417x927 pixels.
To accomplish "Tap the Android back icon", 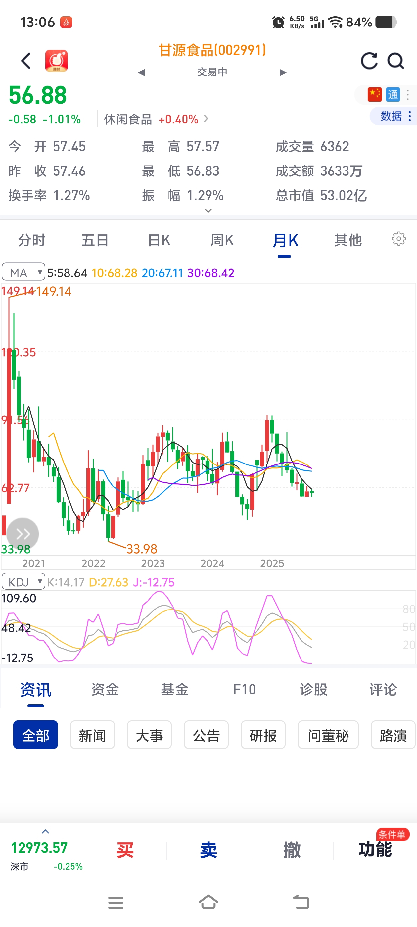I will [301, 902].
